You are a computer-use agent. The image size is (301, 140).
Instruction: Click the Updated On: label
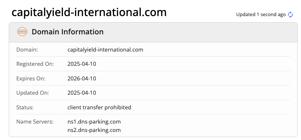pyautogui.click(x=33, y=93)
